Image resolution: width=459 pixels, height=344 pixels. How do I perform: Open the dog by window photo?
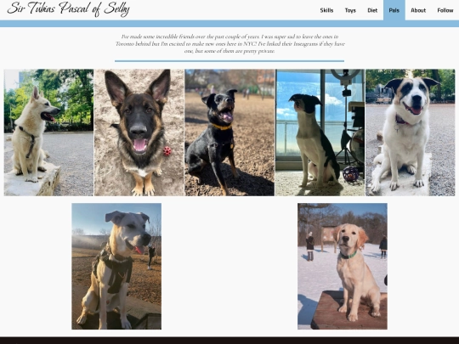click(320, 133)
